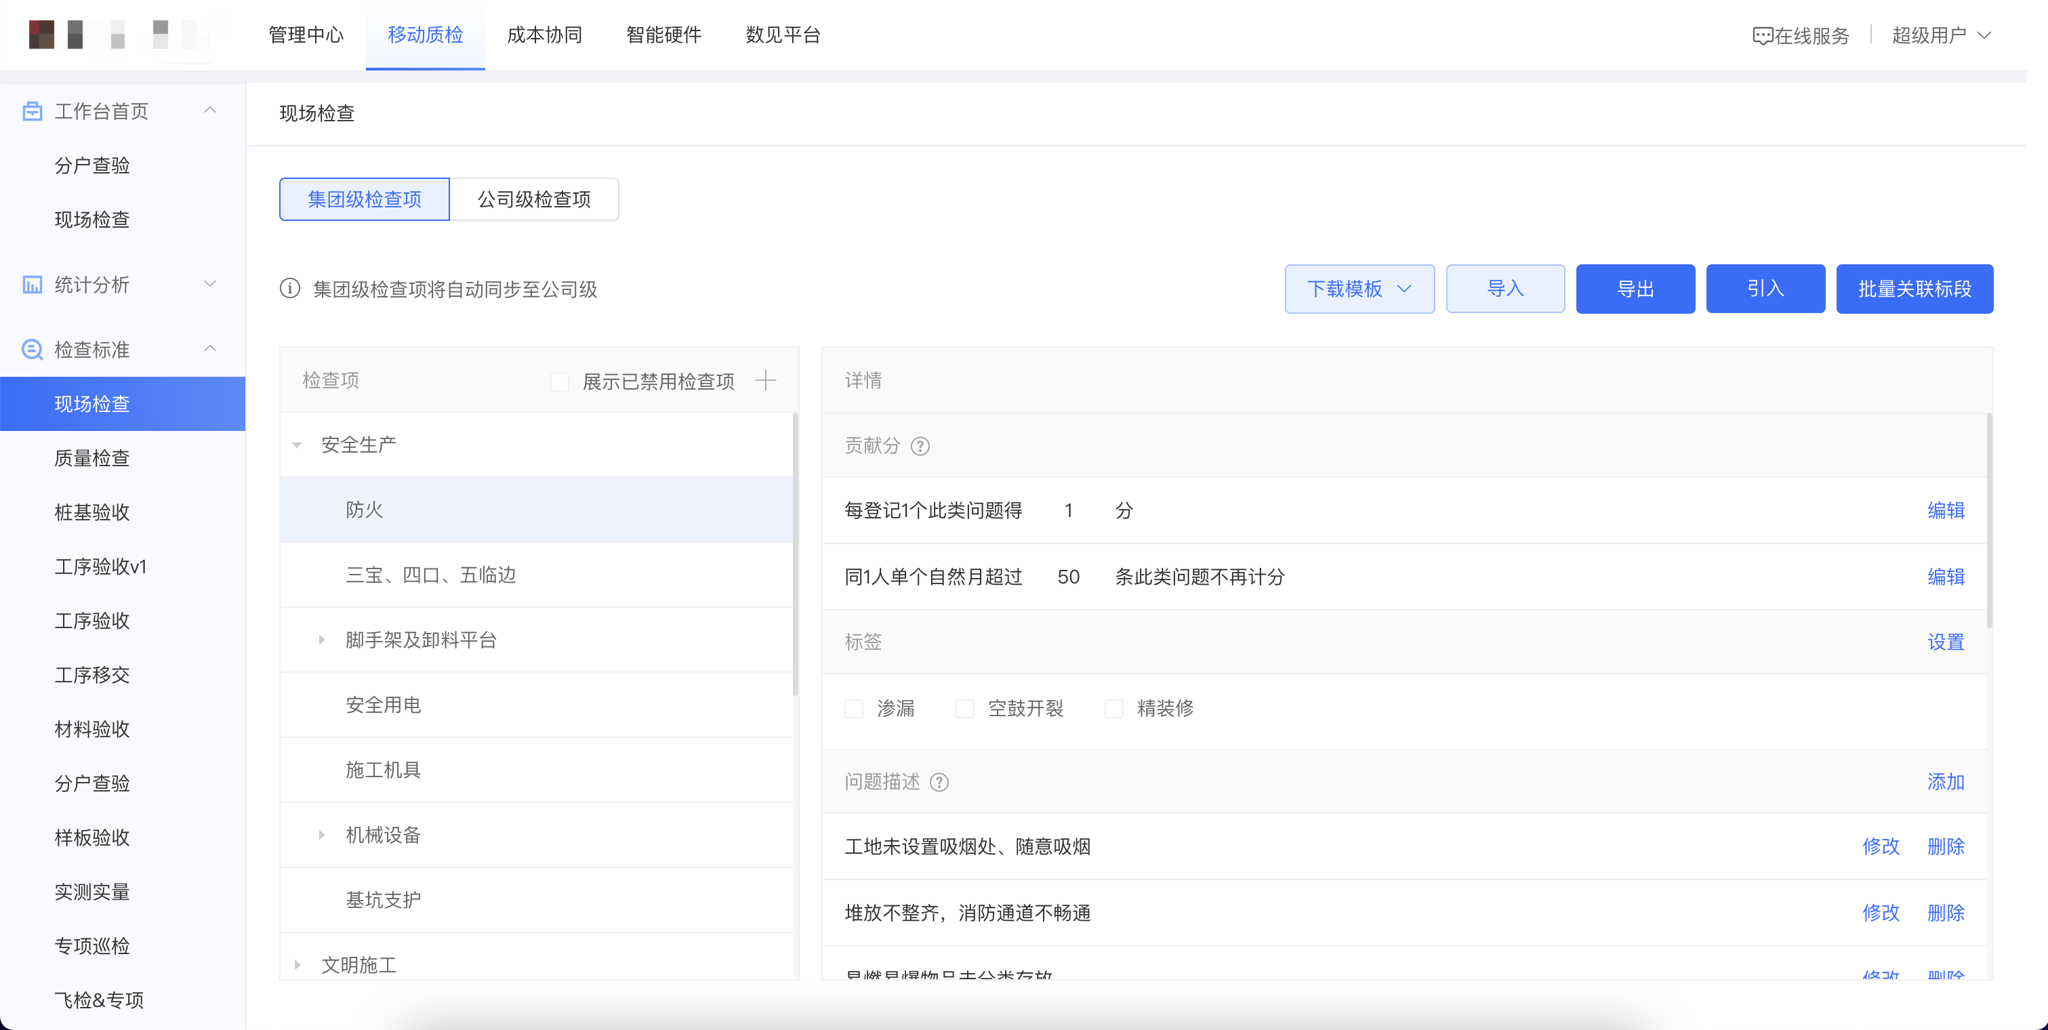Check the 渗漏 tag checkbox

coord(854,708)
